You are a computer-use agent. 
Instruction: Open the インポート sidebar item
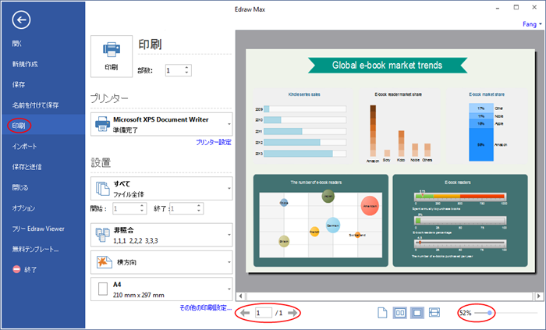tap(24, 146)
